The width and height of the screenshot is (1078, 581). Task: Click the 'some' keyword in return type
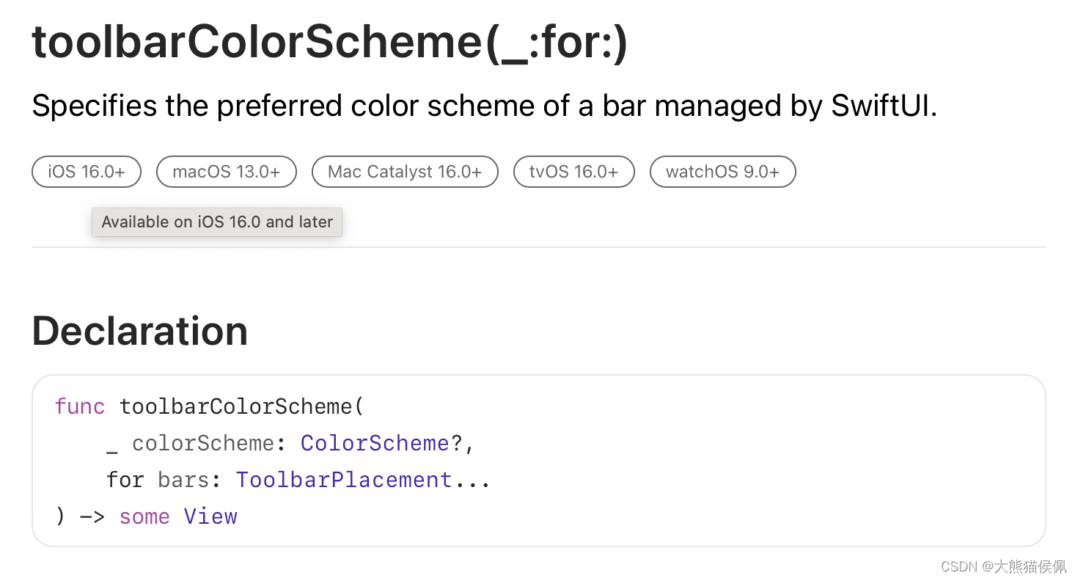click(144, 516)
